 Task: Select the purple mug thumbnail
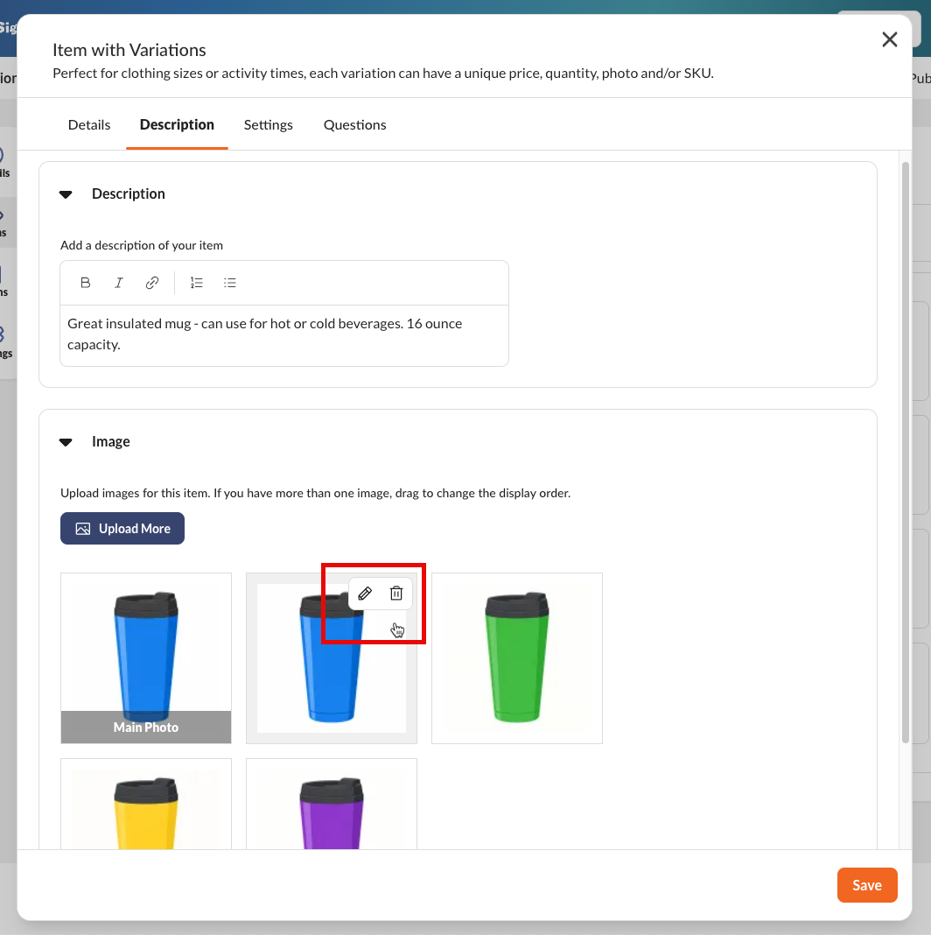[x=332, y=804]
